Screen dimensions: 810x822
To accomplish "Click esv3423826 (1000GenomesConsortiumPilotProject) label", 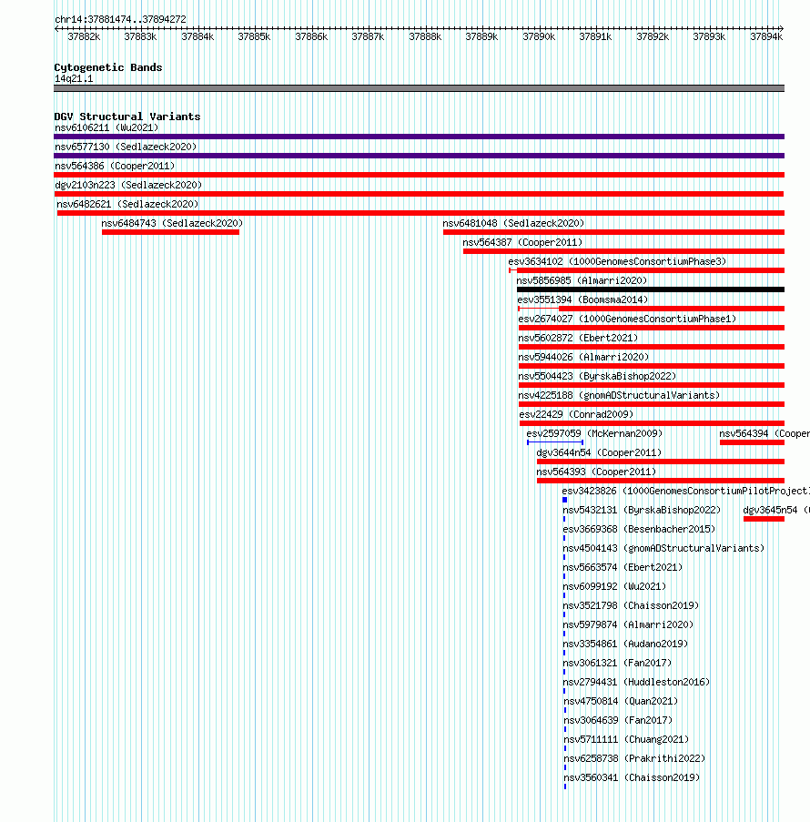I will (x=685, y=492).
